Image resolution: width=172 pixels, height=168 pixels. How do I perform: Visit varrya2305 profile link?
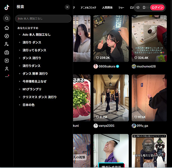coord(107,126)
